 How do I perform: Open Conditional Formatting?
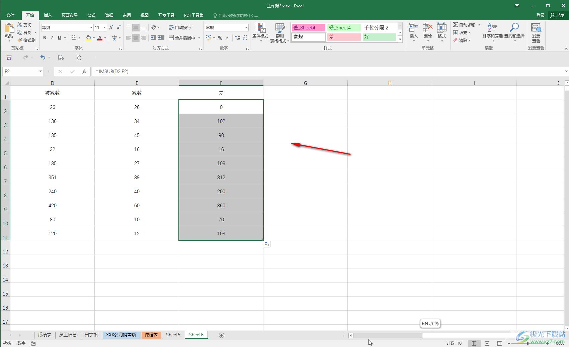260,32
